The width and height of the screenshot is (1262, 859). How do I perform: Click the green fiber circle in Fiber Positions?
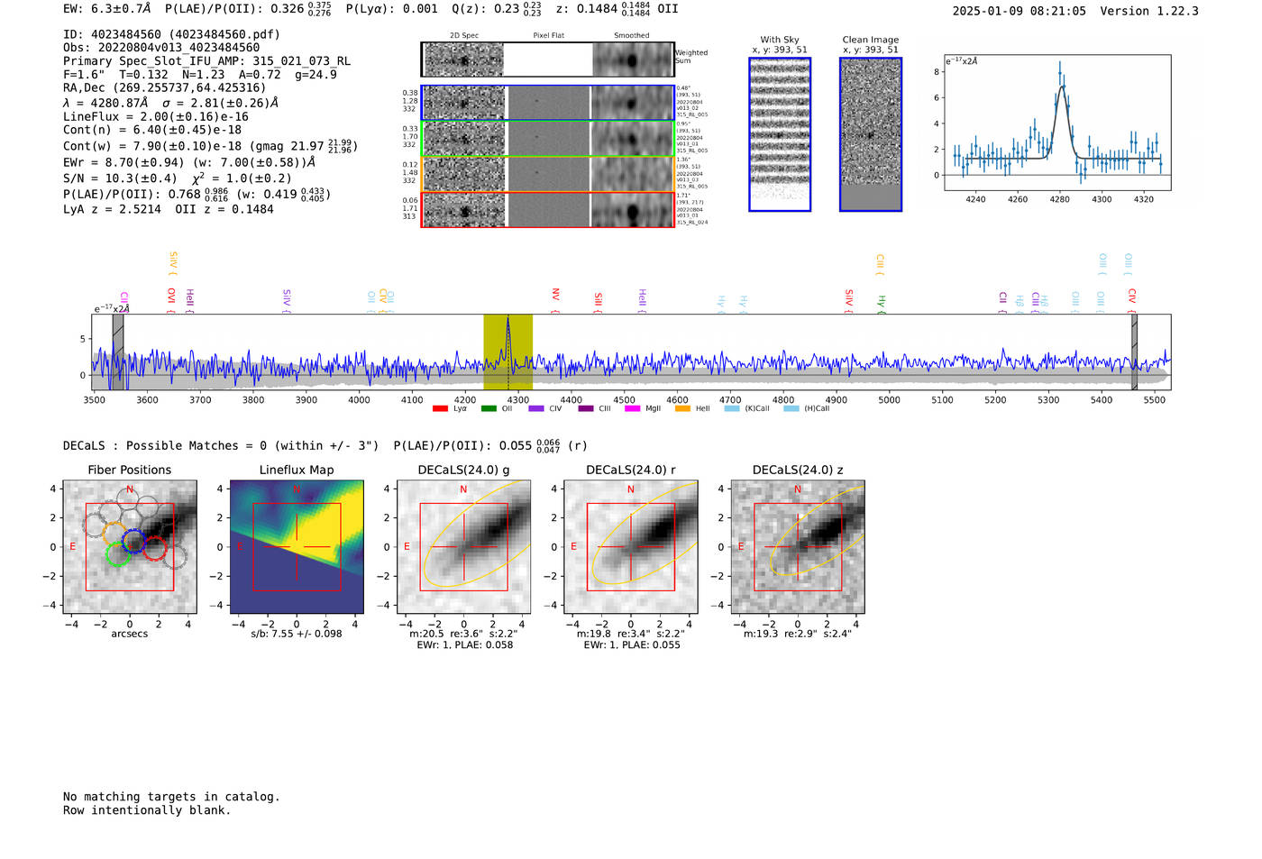click(118, 554)
